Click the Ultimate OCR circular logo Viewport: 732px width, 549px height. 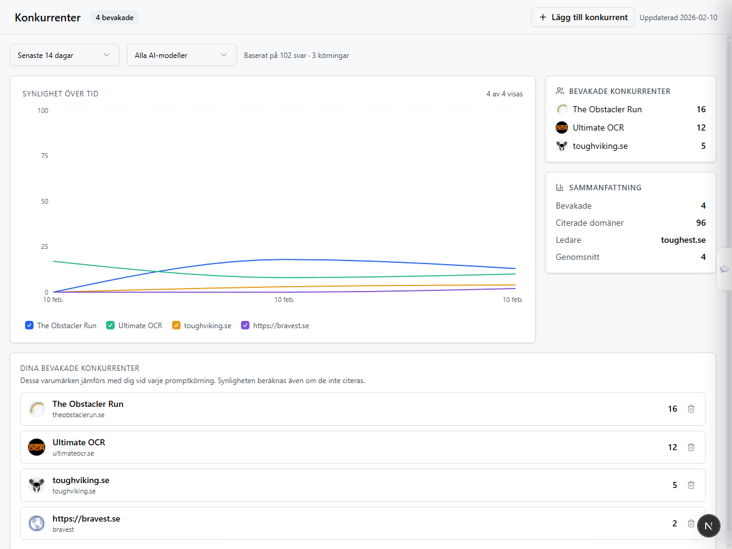click(37, 447)
